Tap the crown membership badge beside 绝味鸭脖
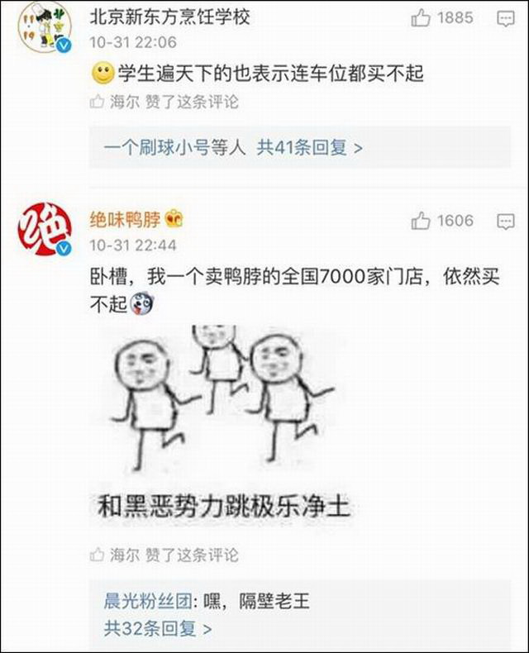The image size is (529, 653). [174, 219]
